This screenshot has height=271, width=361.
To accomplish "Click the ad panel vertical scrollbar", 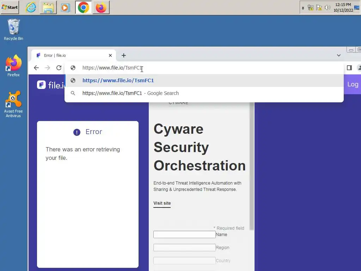I will click(252, 166).
